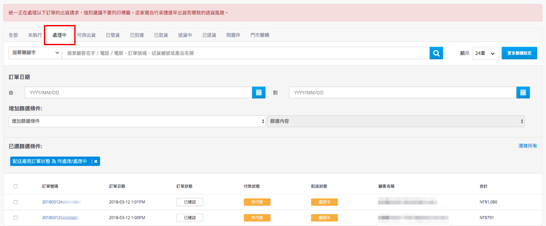This screenshot has width=546, height=226.
Task: Open the 已發貨 tab
Action: point(113,35)
